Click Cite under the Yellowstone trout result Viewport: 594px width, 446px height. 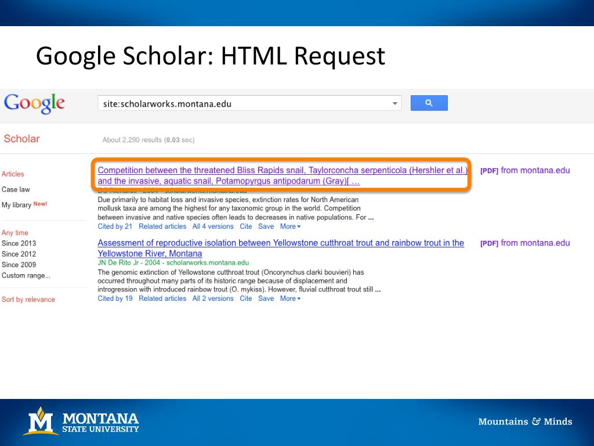246,298
